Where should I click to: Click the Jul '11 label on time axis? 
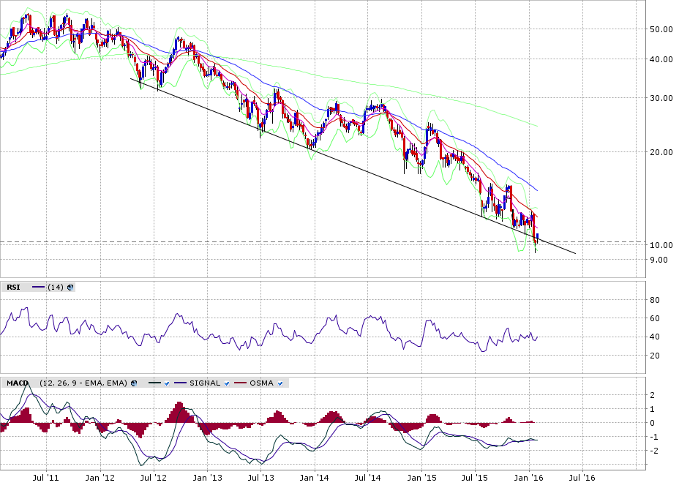tap(47, 478)
